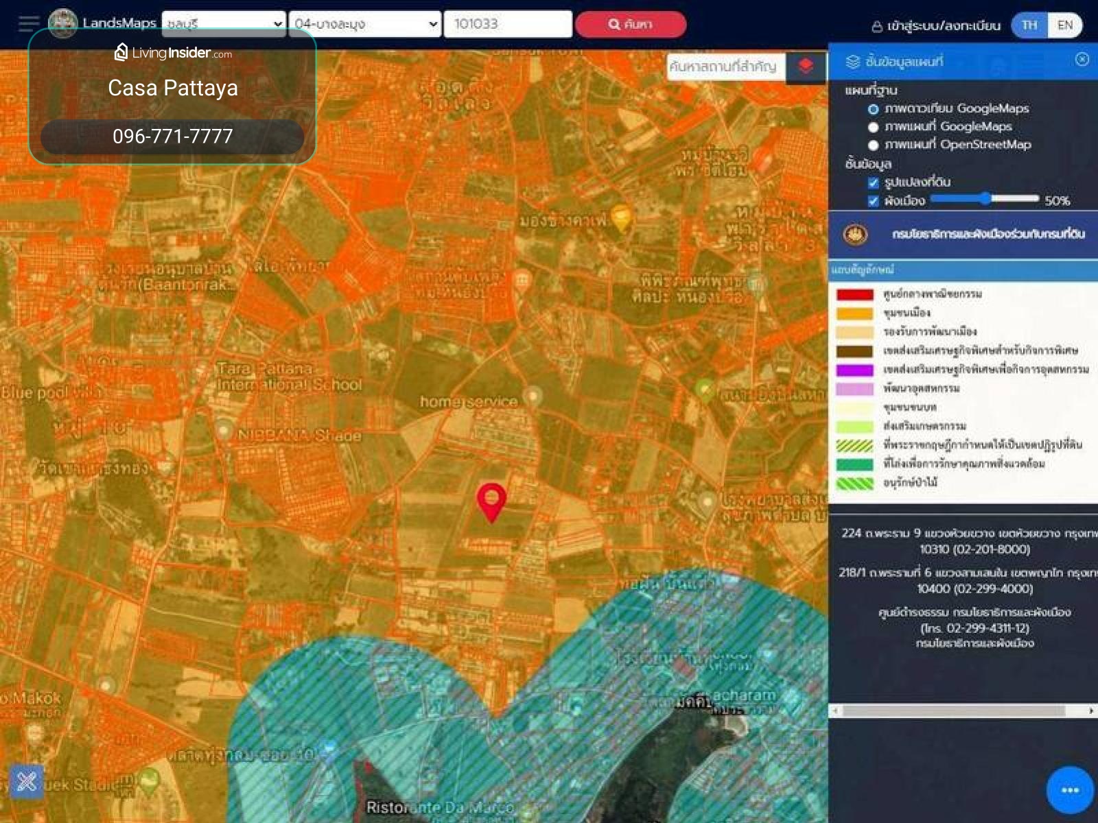Close the map layers panel
Screen dimensions: 1098x823
pos(1082,60)
